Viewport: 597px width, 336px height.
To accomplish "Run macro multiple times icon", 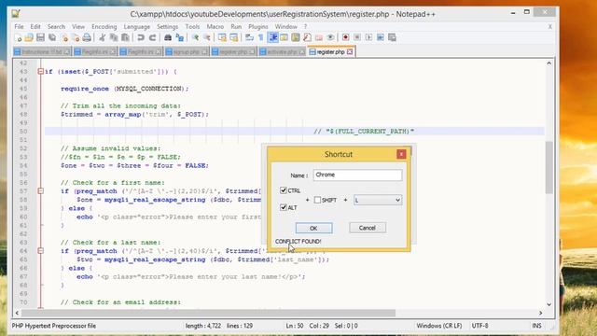I will click(381, 37).
